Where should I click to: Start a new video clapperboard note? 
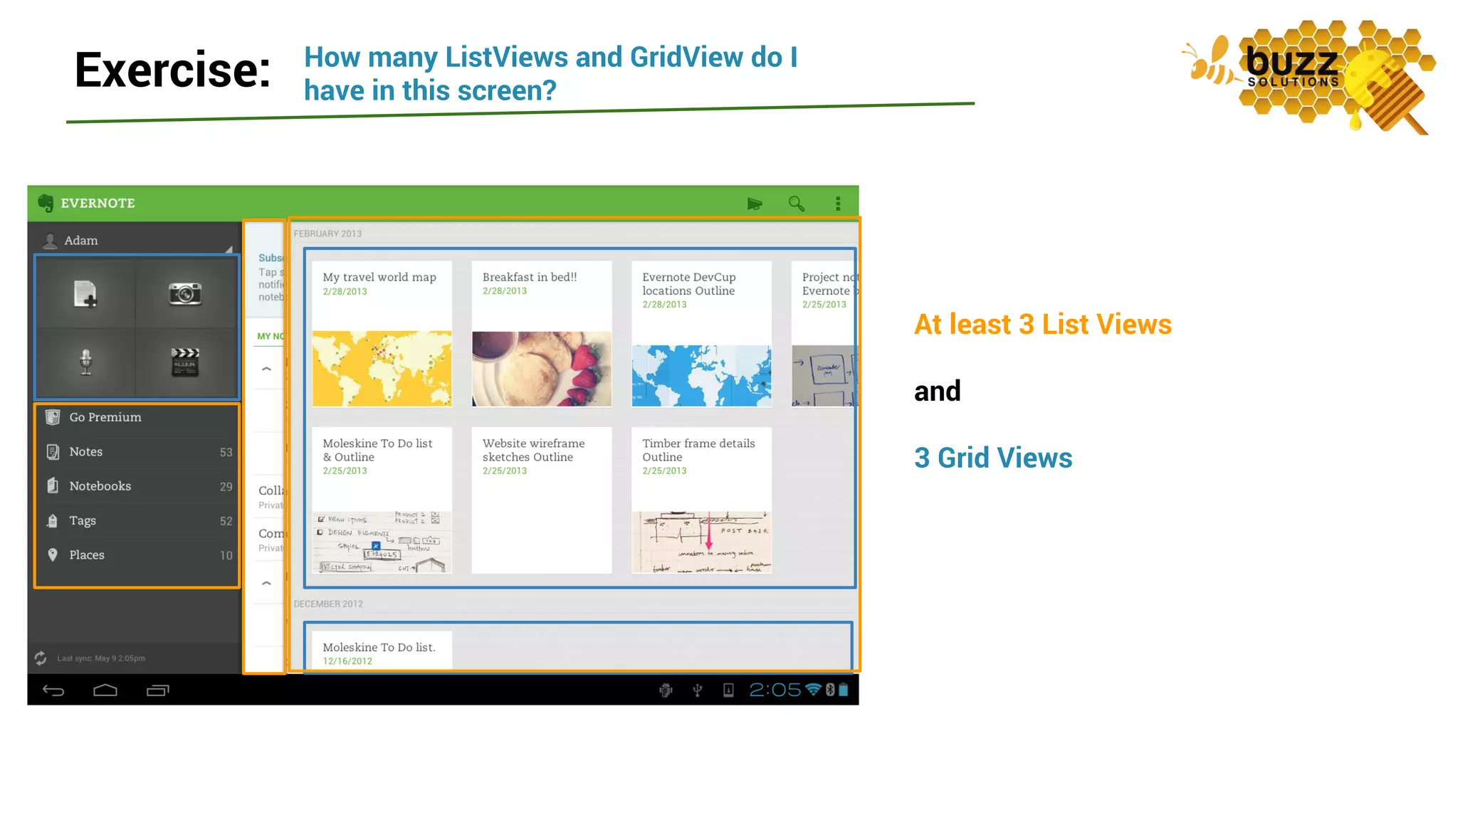185,362
